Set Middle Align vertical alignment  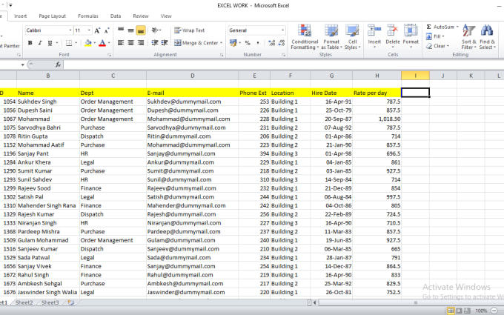point(131,30)
